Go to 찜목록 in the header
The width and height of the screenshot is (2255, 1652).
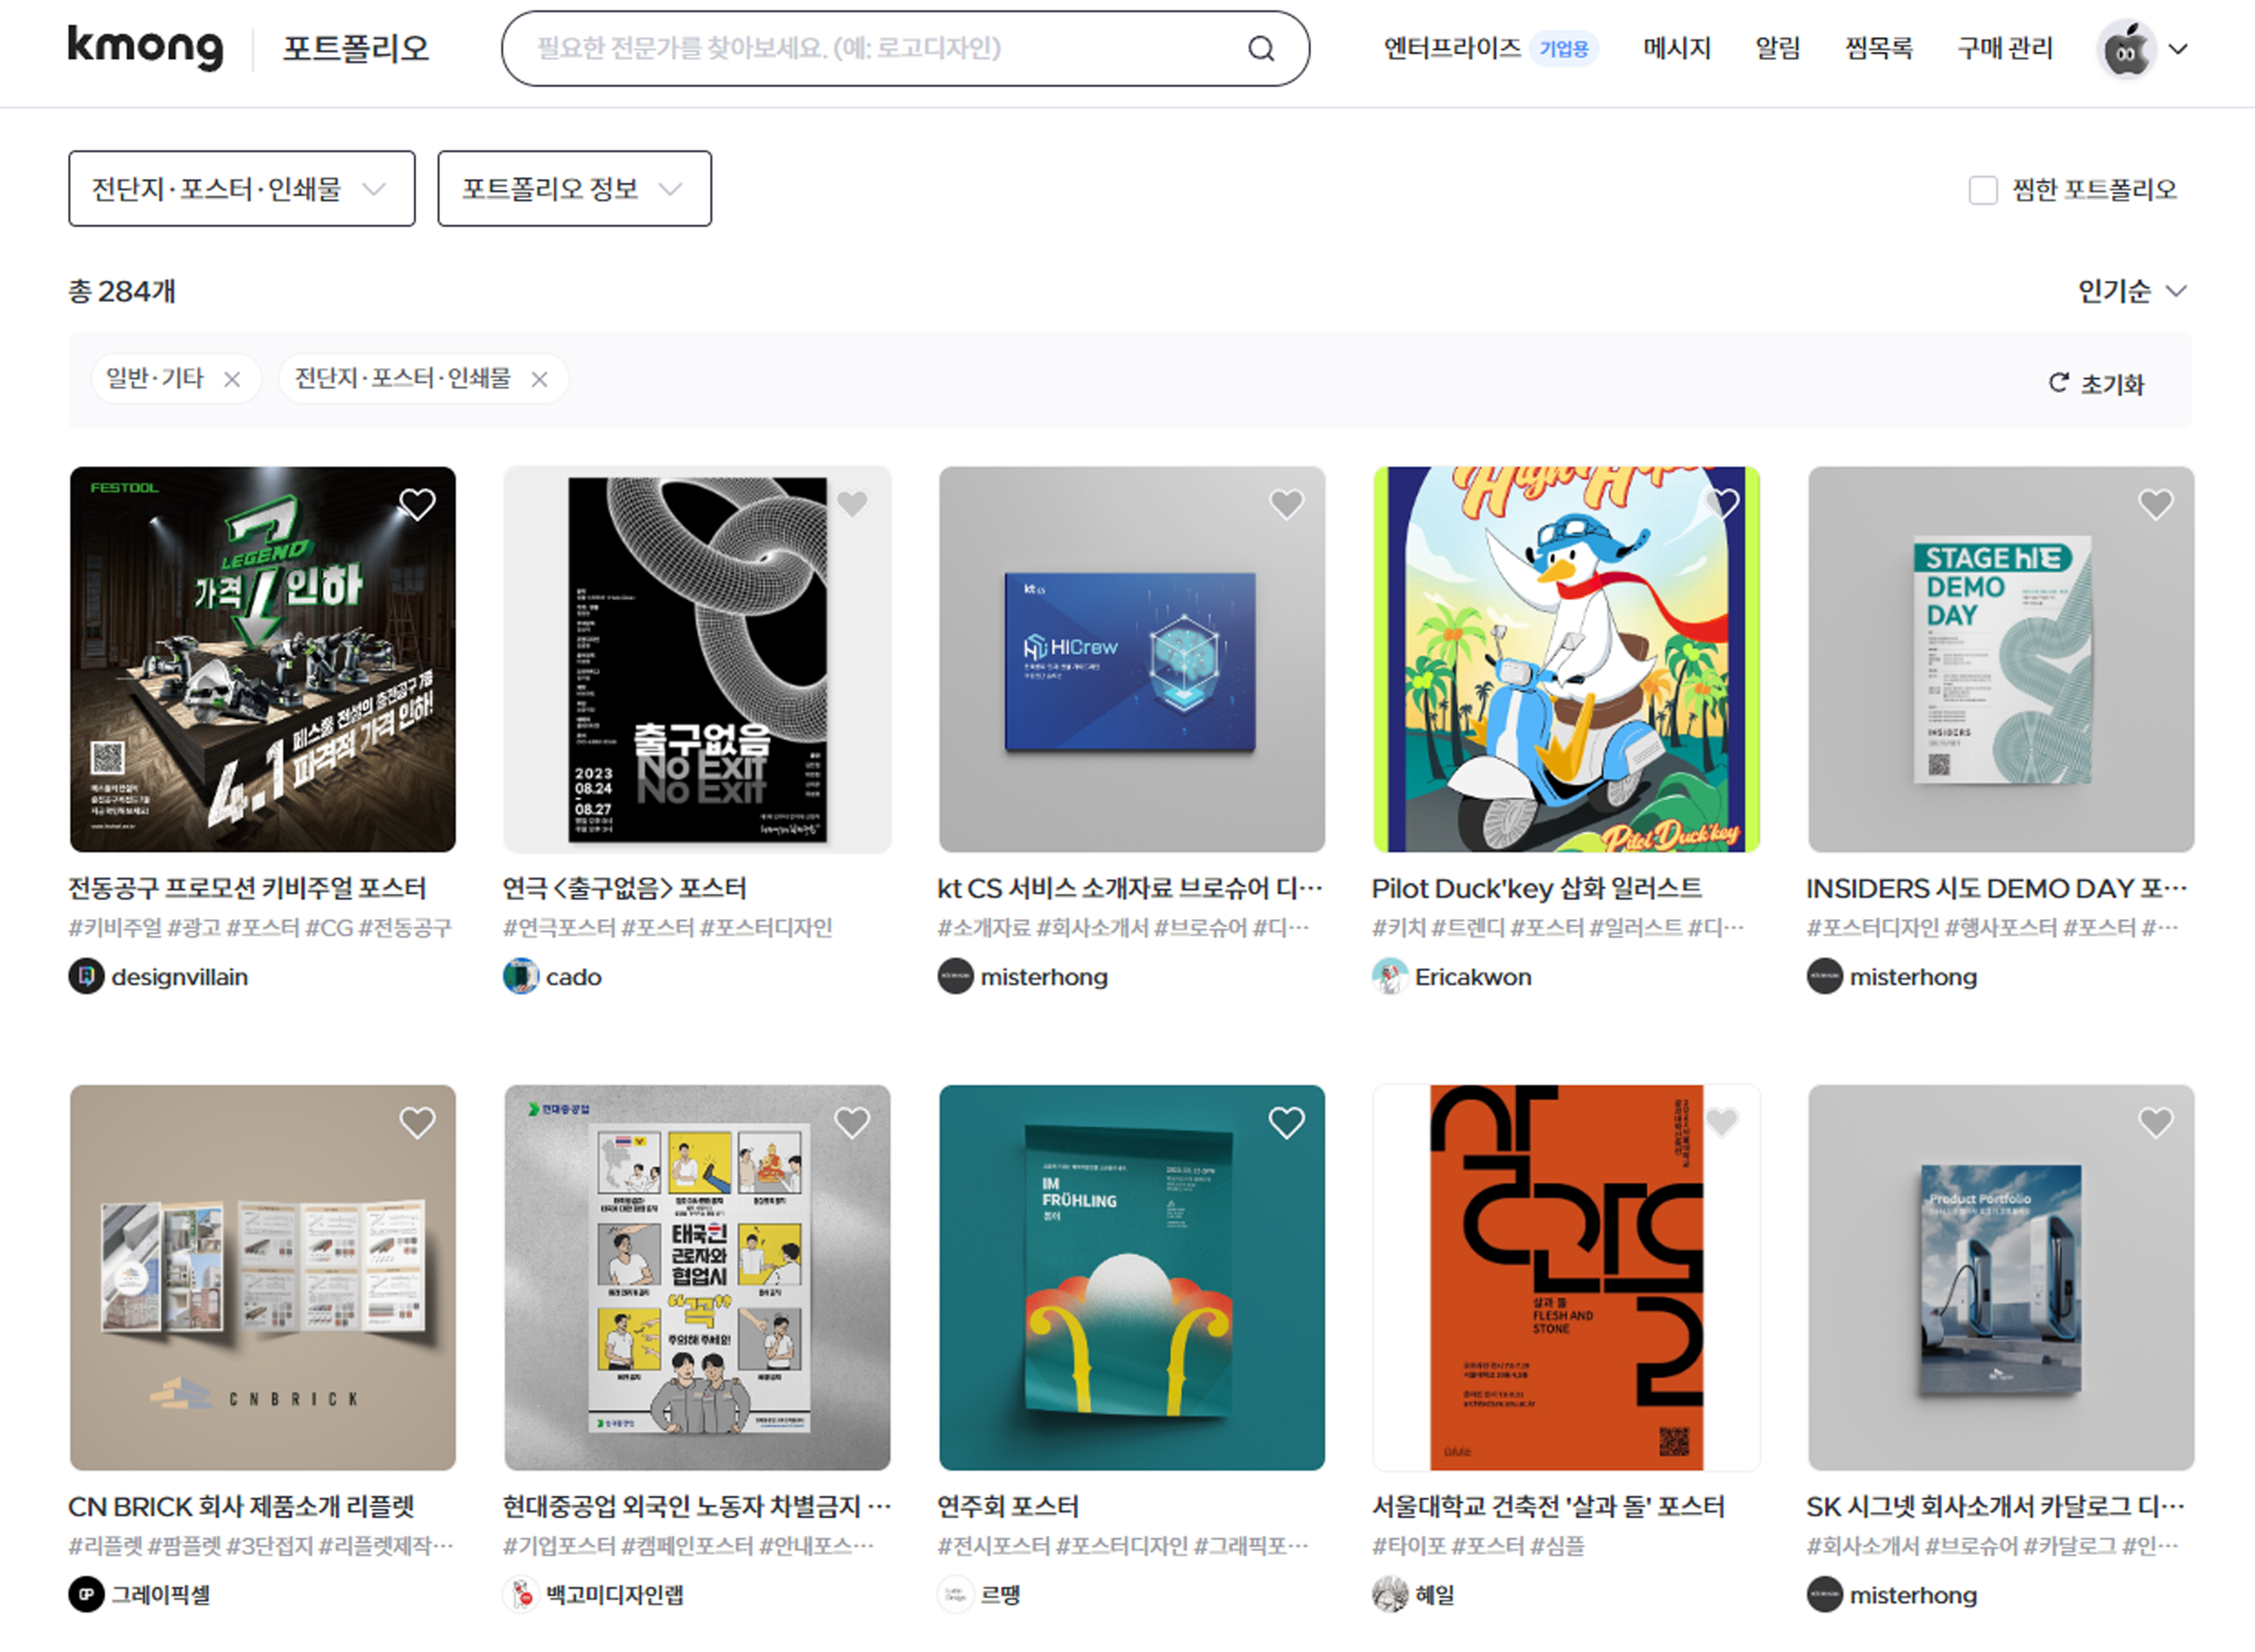click(1878, 48)
